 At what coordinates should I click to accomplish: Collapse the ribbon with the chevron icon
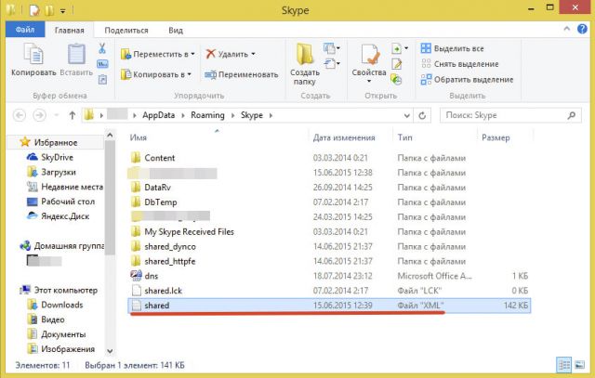click(x=567, y=29)
